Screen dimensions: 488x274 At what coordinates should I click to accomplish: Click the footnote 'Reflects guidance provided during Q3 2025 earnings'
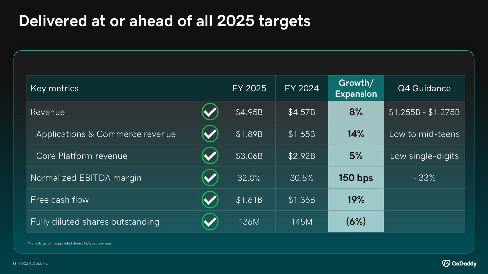pyautogui.click(x=70, y=243)
